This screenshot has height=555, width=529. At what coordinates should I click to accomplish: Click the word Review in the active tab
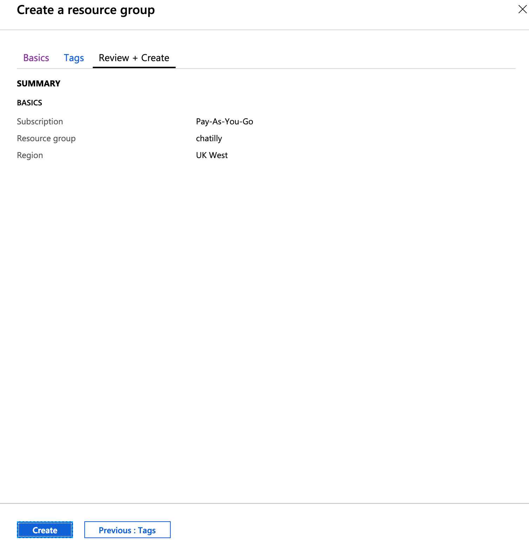pyautogui.click(x=114, y=58)
